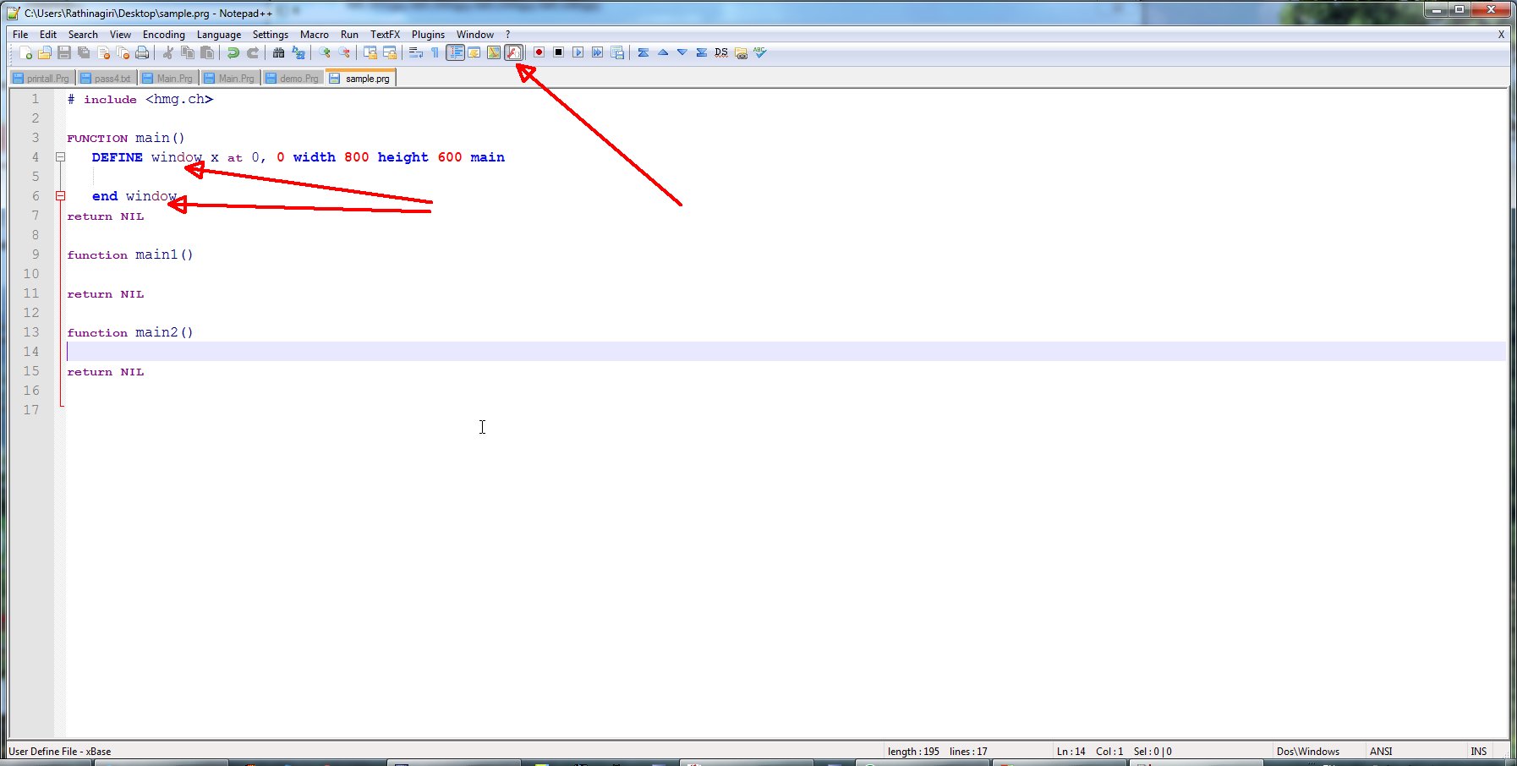Click line number 9 in the margin
This screenshot has height=766, width=1517.
[36, 254]
